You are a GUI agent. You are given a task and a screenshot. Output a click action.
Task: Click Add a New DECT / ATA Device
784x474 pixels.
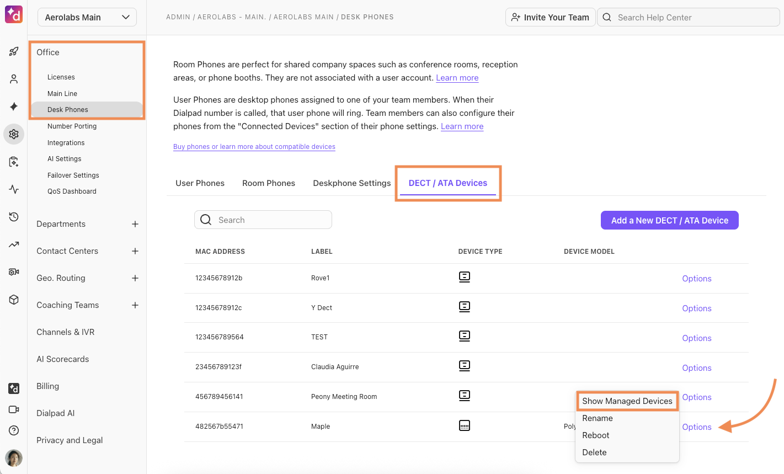[x=669, y=220]
